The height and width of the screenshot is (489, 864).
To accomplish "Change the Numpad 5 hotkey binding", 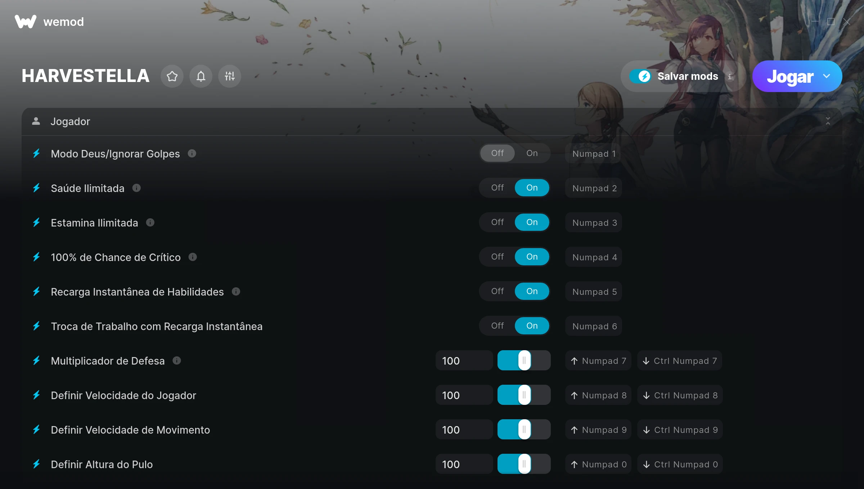I will [x=594, y=292].
